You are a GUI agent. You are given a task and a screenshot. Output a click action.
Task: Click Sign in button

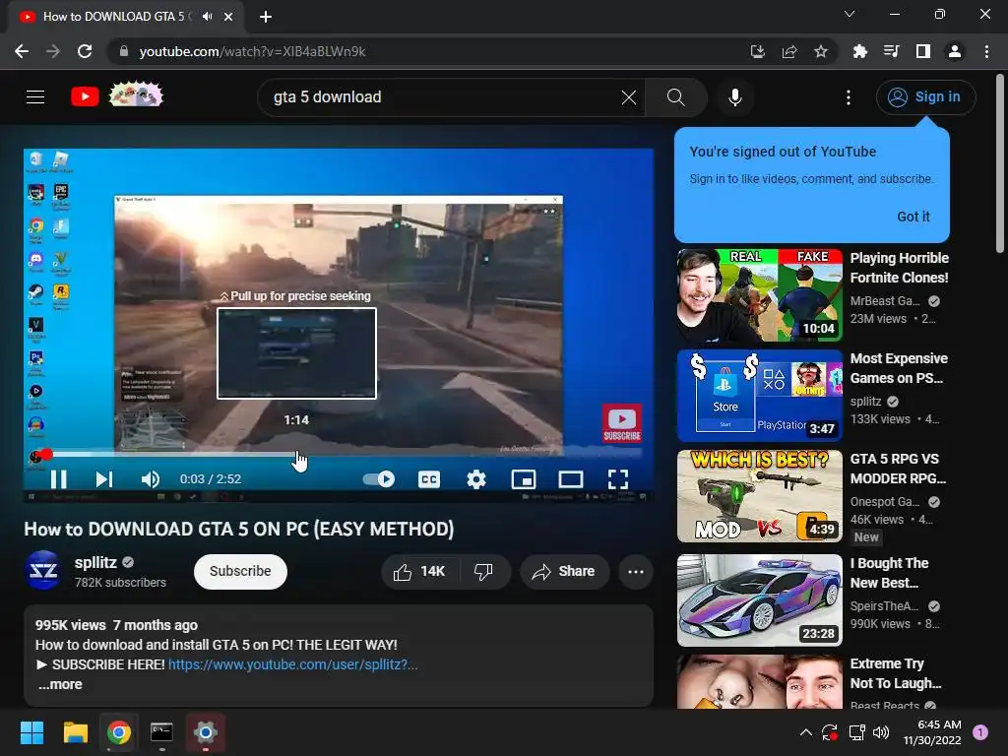point(925,97)
